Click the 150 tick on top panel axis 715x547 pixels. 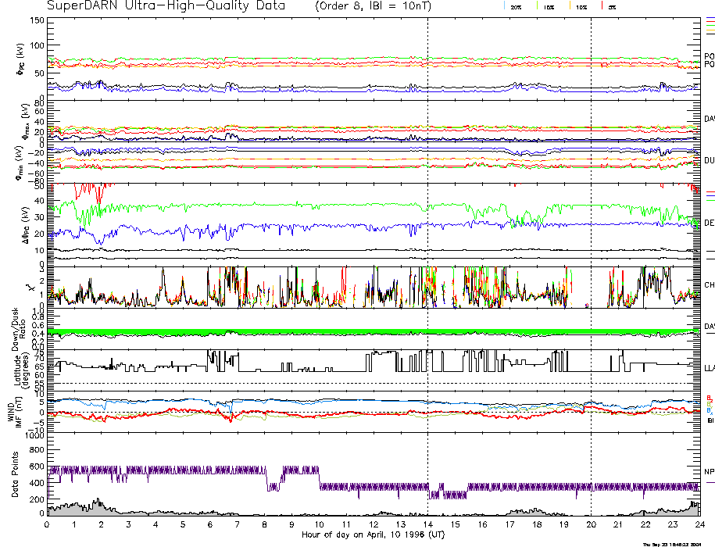[x=38, y=20]
